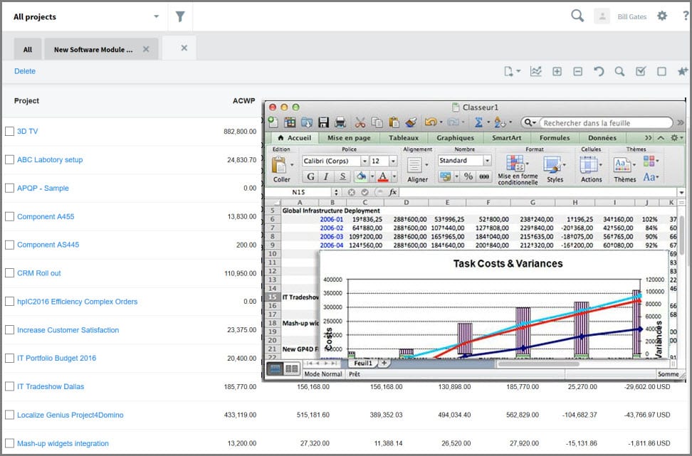Screen dimensions: 692x456
Task: Open the Localize Genius Project4Domino link
Action: pyautogui.click(x=70, y=415)
